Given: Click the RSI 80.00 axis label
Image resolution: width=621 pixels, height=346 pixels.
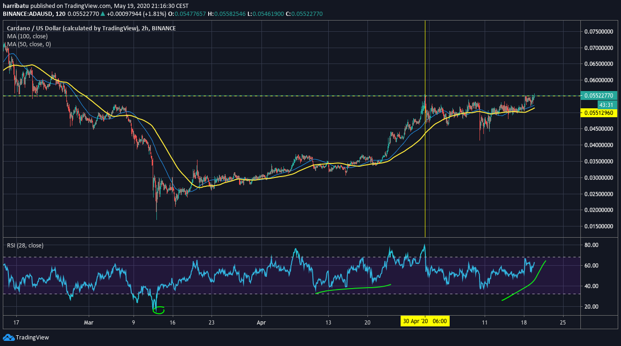Looking at the screenshot, I should [591, 245].
